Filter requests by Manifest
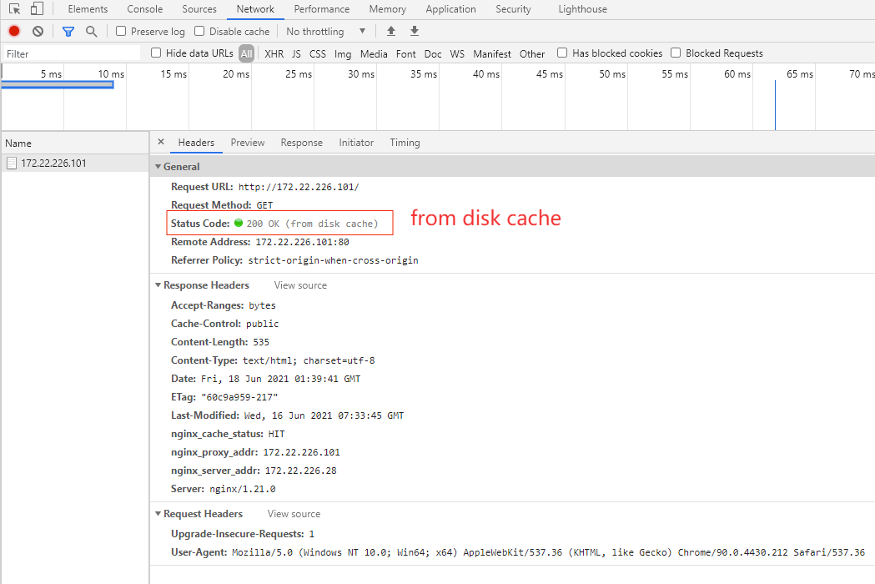The image size is (875, 584). (x=491, y=53)
